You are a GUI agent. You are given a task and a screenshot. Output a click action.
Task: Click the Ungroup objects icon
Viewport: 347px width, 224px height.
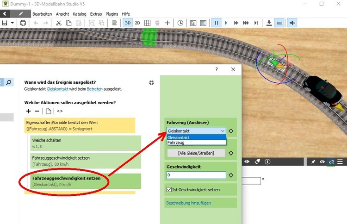pyautogui.click(x=102, y=23)
